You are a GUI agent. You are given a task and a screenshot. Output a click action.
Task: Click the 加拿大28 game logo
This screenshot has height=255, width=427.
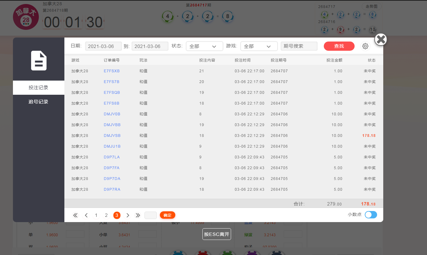point(26,17)
